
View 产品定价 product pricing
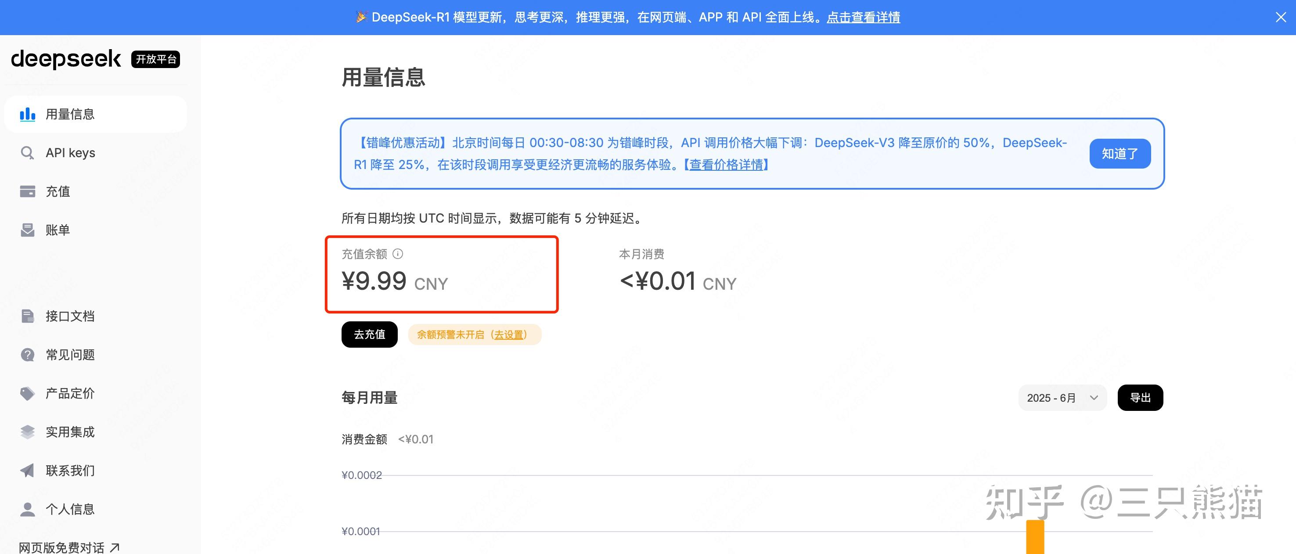point(69,393)
